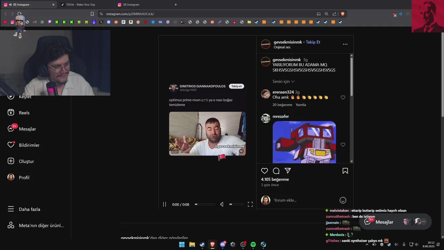Seek along the video progress bar
This screenshot has height=250, width=444.
pyautogui.click(x=205, y=205)
